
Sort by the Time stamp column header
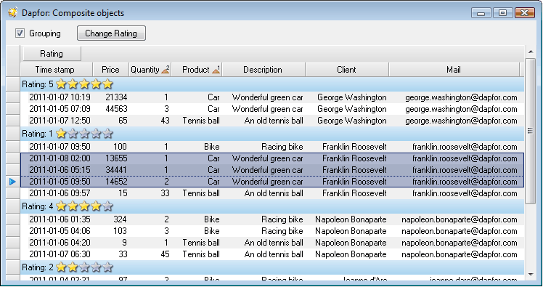point(57,70)
